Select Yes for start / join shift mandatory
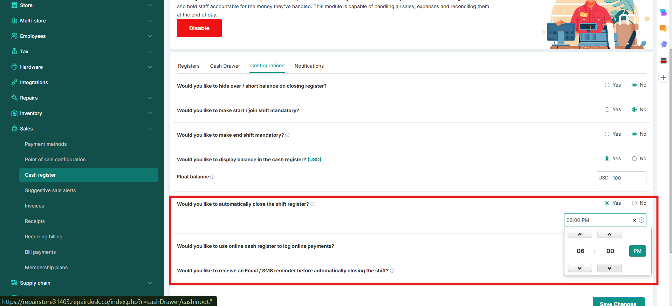Screen dimensions: 672x306 (607, 110)
